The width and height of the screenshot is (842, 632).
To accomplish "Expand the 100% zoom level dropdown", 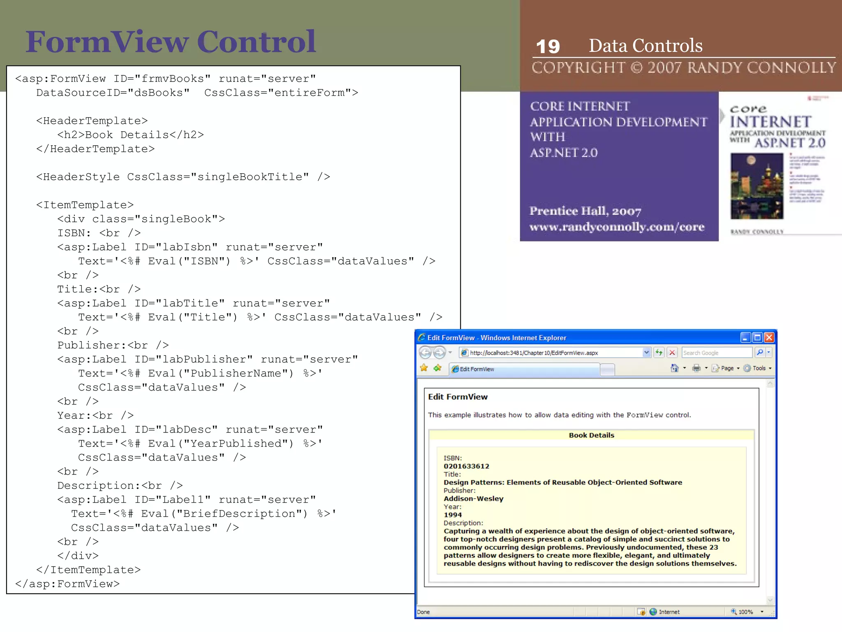I will (x=762, y=612).
